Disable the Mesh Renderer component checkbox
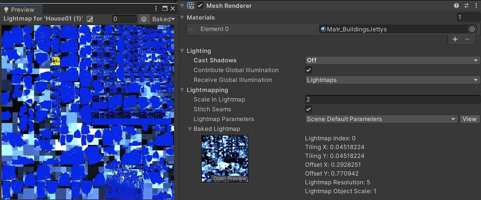Image resolution: width=481 pixels, height=200 pixels. [x=200, y=6]
